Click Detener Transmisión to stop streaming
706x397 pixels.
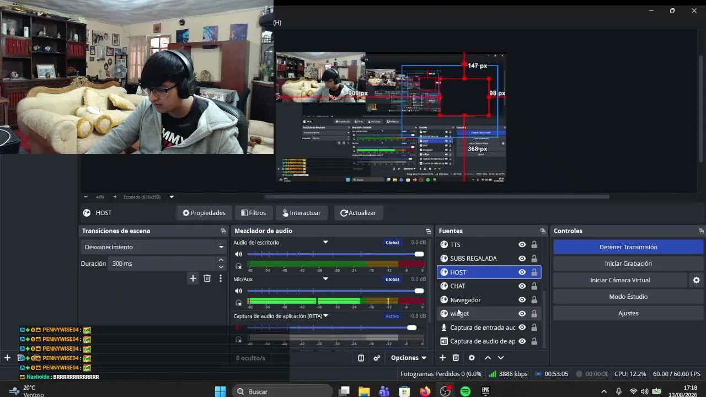click(628, 247)
